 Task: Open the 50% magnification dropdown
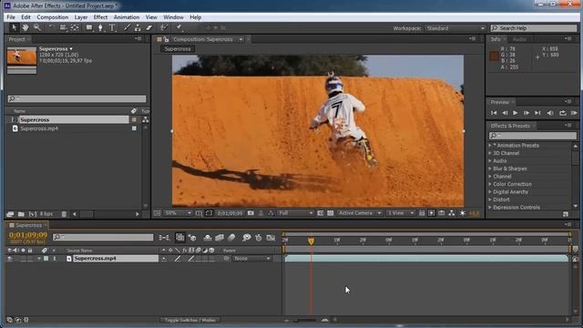tap(178, 213)
